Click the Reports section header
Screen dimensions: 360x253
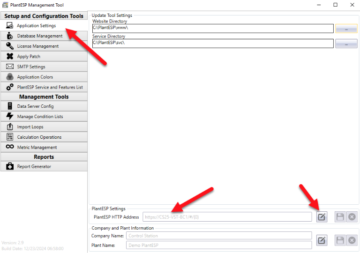coord(44,157)
